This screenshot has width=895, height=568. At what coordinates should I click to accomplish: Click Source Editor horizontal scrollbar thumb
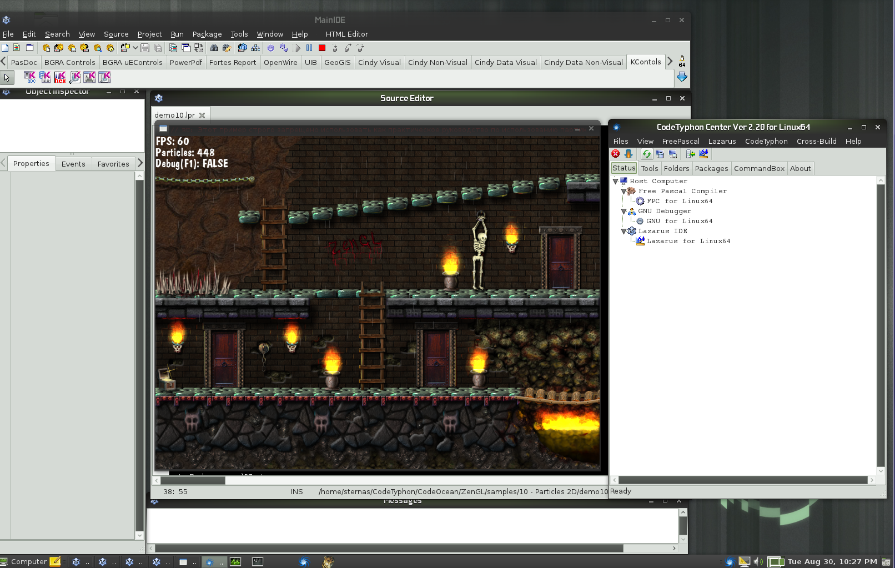193,481
